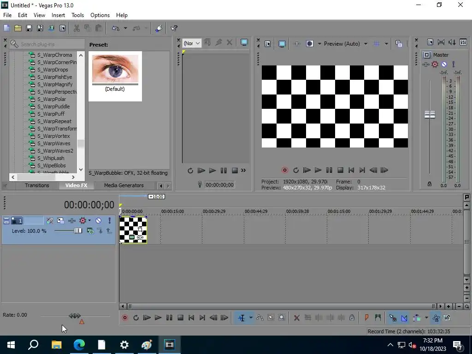Viewport: 472px width, 354px height.
Task: Select the Normal Edit Tool
Action: click(242, 318)
